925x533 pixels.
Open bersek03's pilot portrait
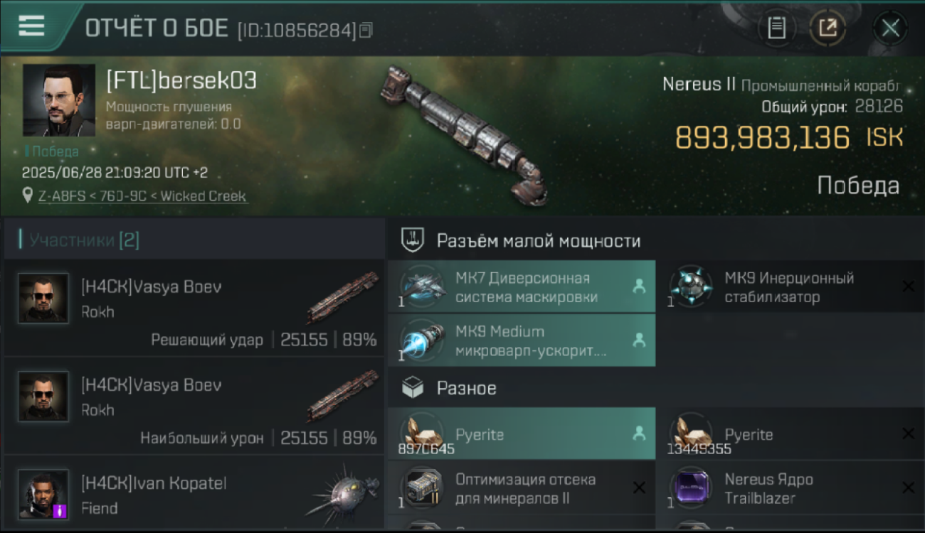click(x=59, y=100)
